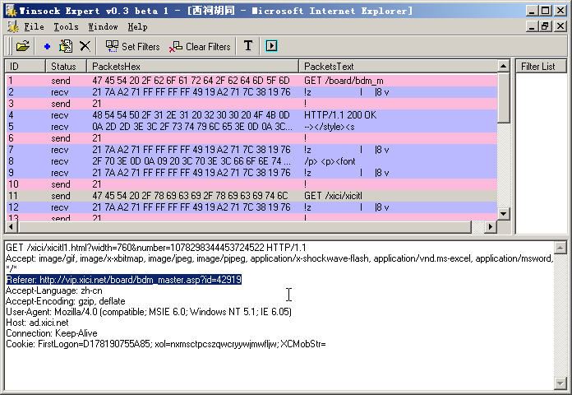The image size is (572, 395).
Task: Click the GET /xici/xicitl1.html request line
Action: pos(156,248)
